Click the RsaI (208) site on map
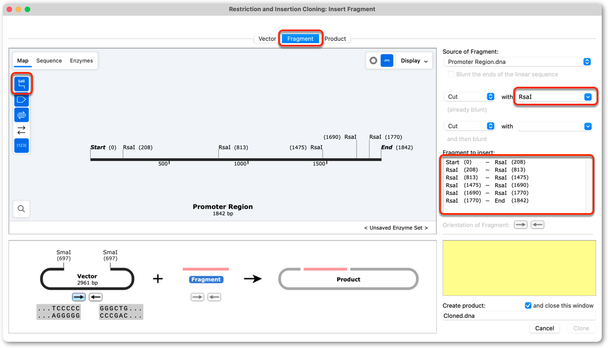Image resolution: width=608 pixels, height=348 pixels. (138, 147)
